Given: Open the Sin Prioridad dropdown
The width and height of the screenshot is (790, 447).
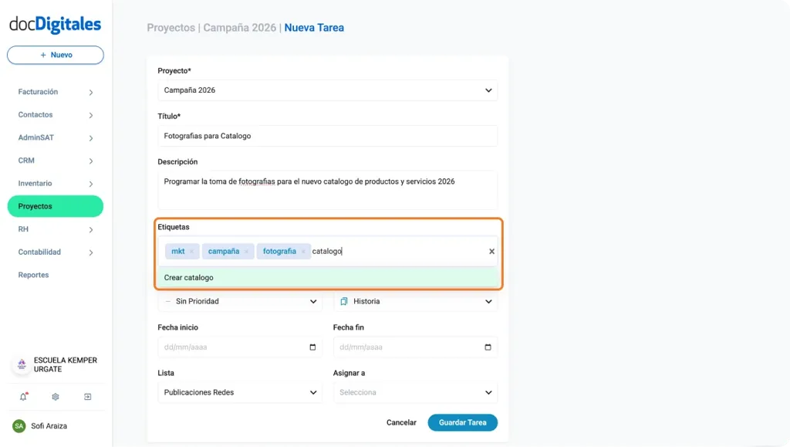Looking at the screenshot, I should [x=240, y=301].
